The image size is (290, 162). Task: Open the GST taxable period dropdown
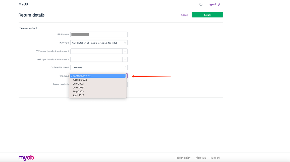pos(99,68)
